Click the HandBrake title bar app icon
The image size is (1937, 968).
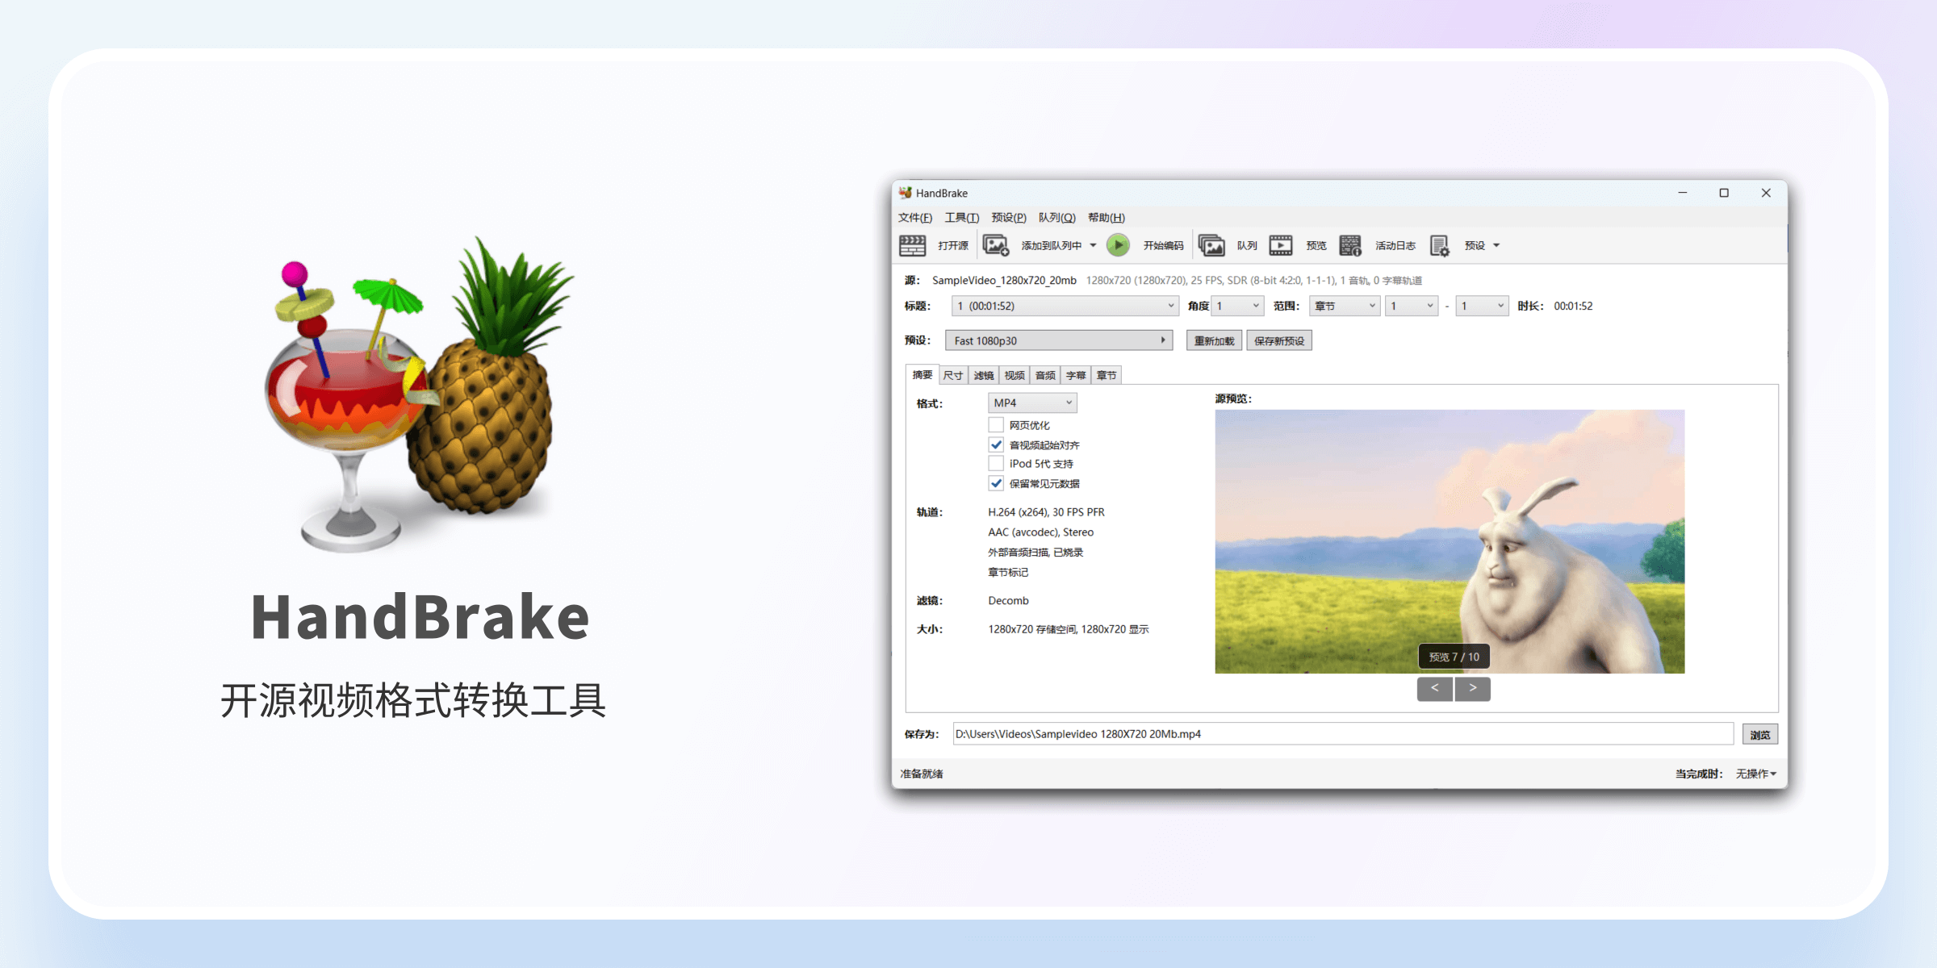point(906,193)
